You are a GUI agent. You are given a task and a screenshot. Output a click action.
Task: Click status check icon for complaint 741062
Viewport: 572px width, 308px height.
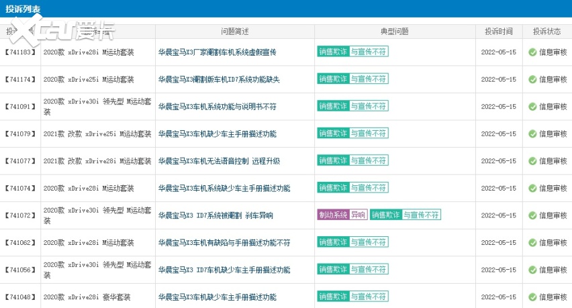pos(532,242)
